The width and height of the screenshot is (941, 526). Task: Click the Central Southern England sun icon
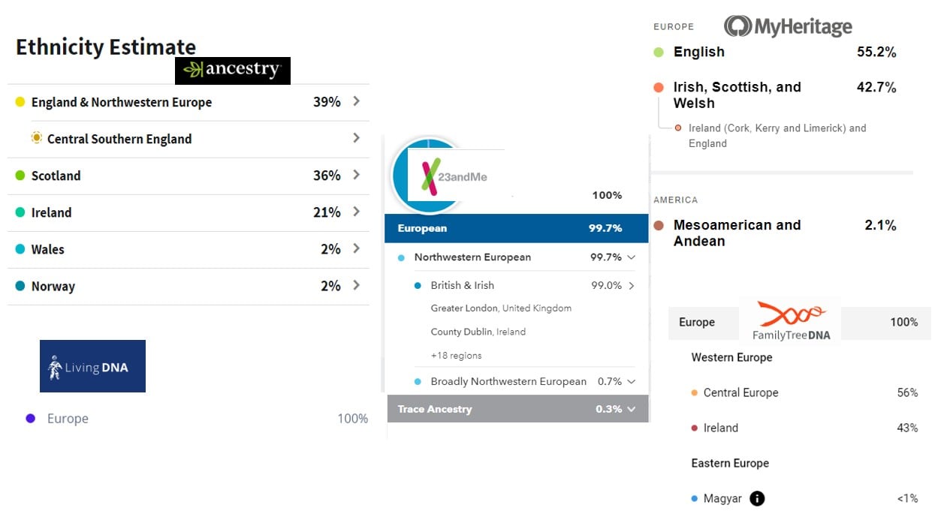point(36,138)
